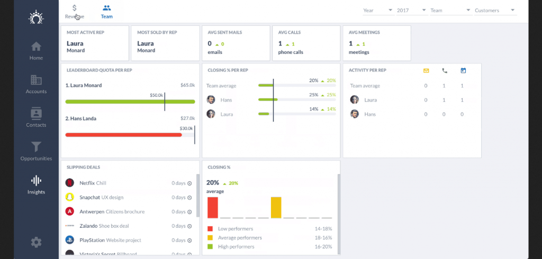
Task: Open Opportunities funnel in sidebar
Action: tap(36, 152)
